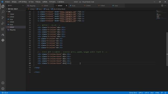This screenshot has width=168, height=94.
Task: Click the indentation spaces status item
Action: click(x=141, y=93)
